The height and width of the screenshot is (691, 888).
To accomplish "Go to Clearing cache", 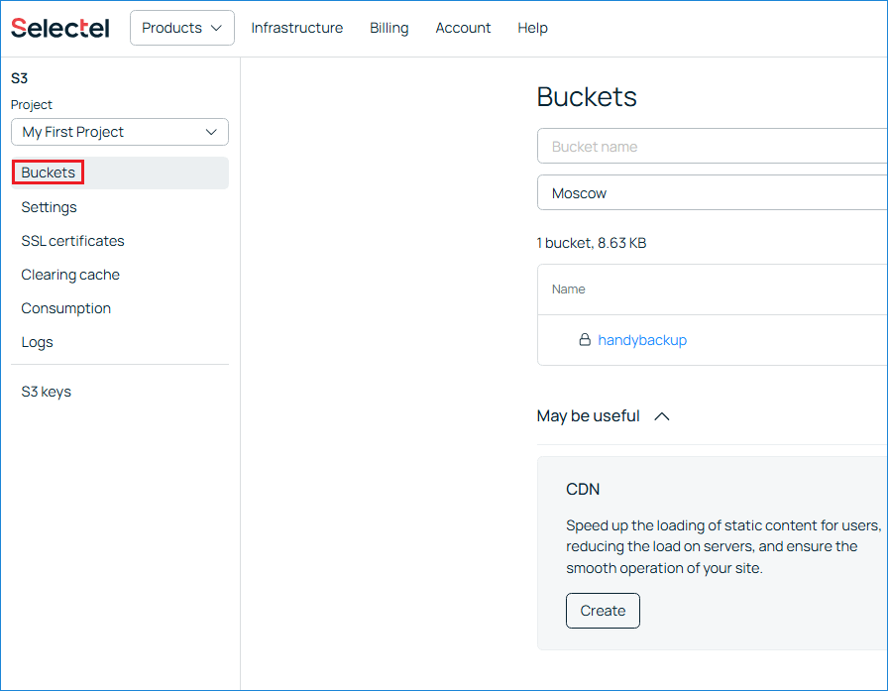I will 70,275.
